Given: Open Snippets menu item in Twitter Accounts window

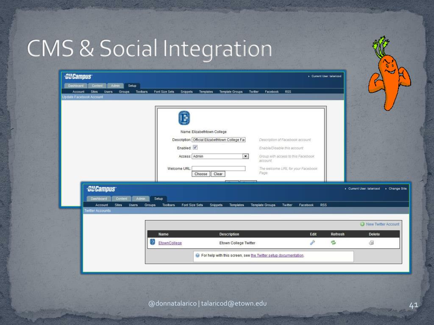Looking at the screenshot, I should pyautogui.click(x=216, y=205).
